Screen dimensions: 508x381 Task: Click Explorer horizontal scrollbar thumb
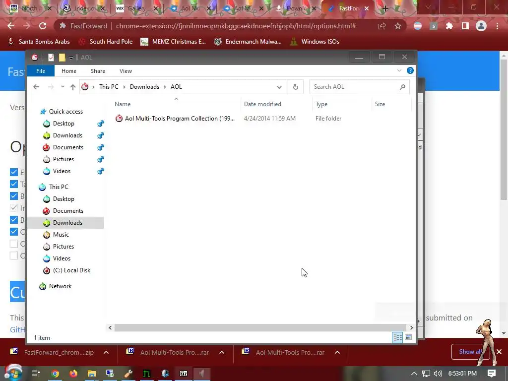coord(260,327)
